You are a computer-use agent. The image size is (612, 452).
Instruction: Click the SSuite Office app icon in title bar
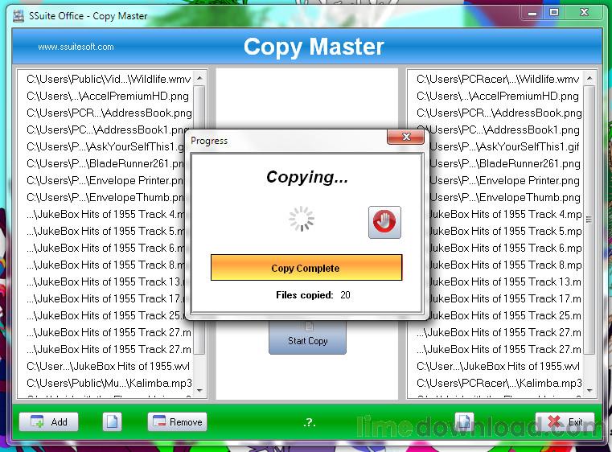tap(18, 16)
